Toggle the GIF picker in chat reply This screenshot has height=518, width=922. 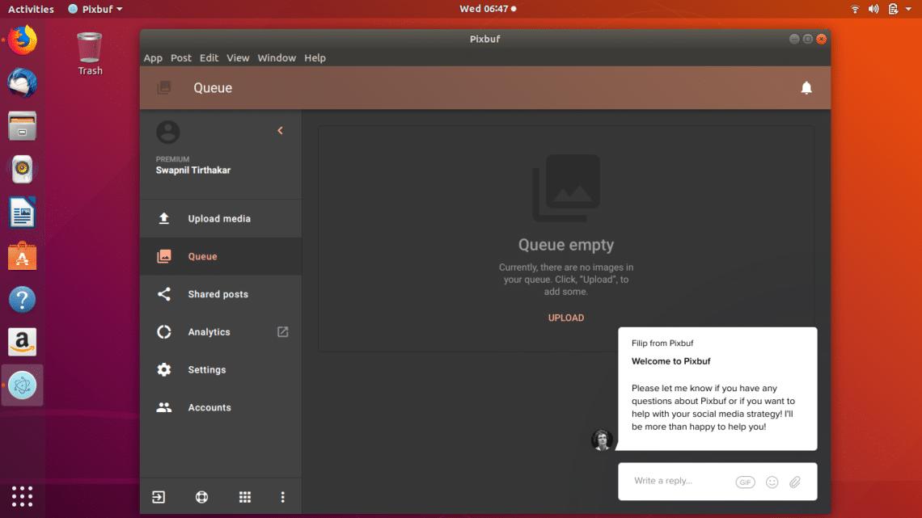[x=745, y=481]
